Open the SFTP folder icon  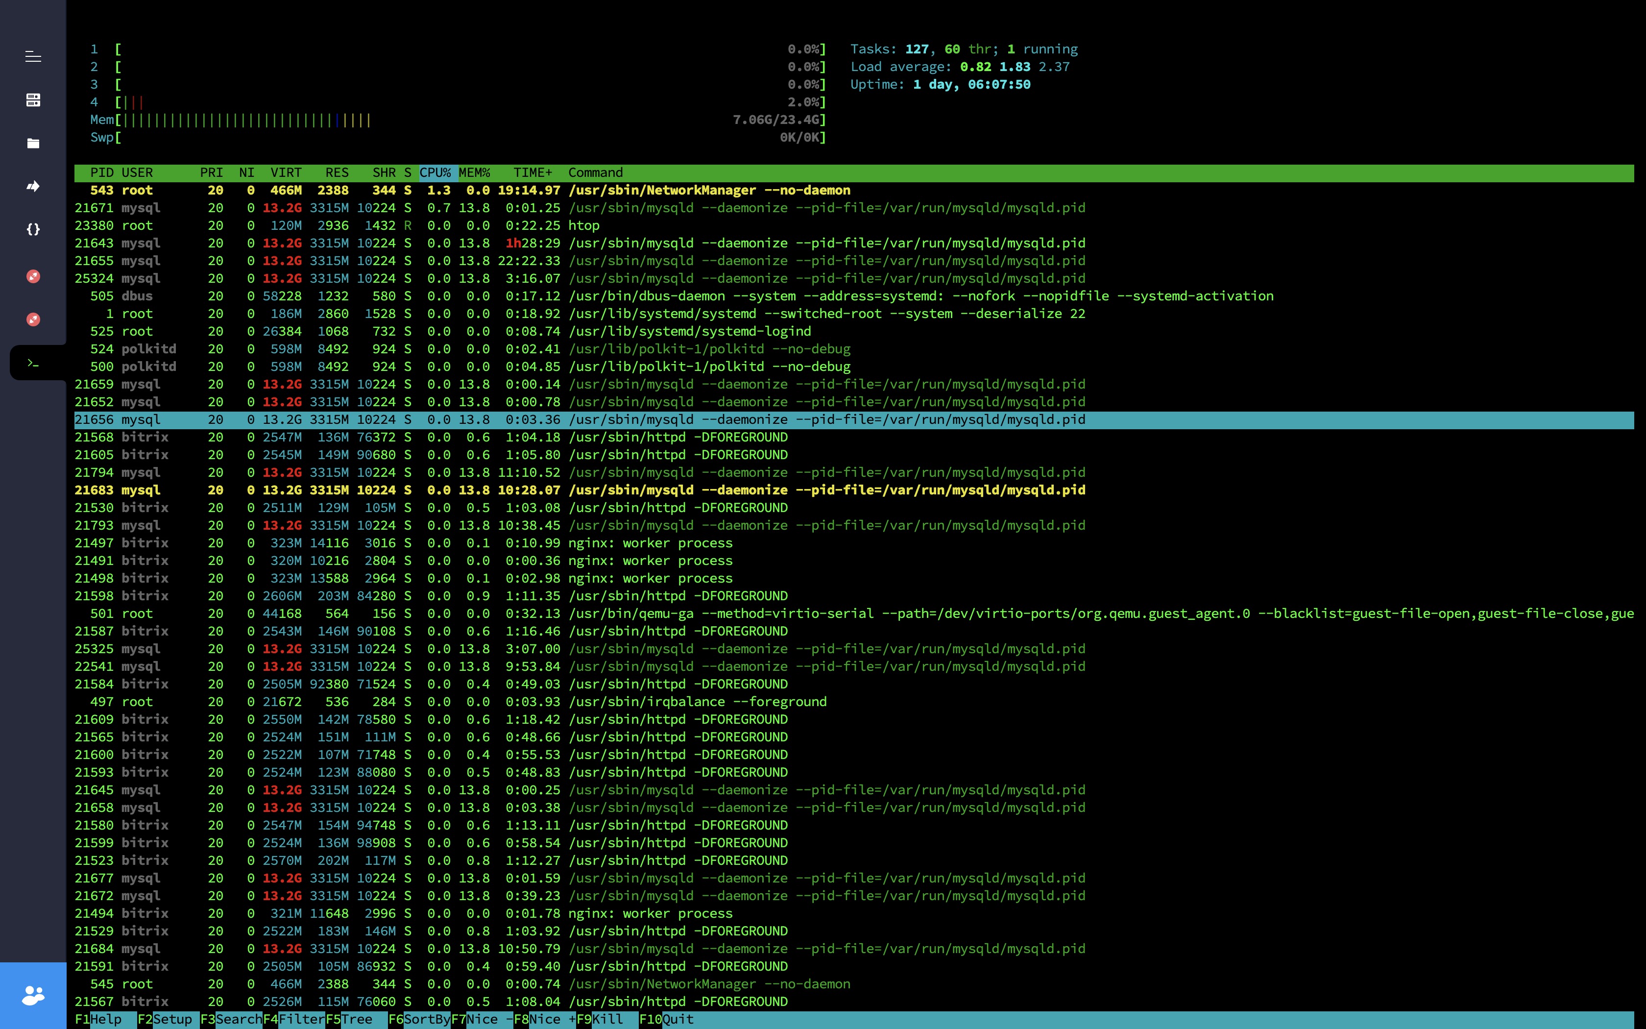[x=33, y=143]
